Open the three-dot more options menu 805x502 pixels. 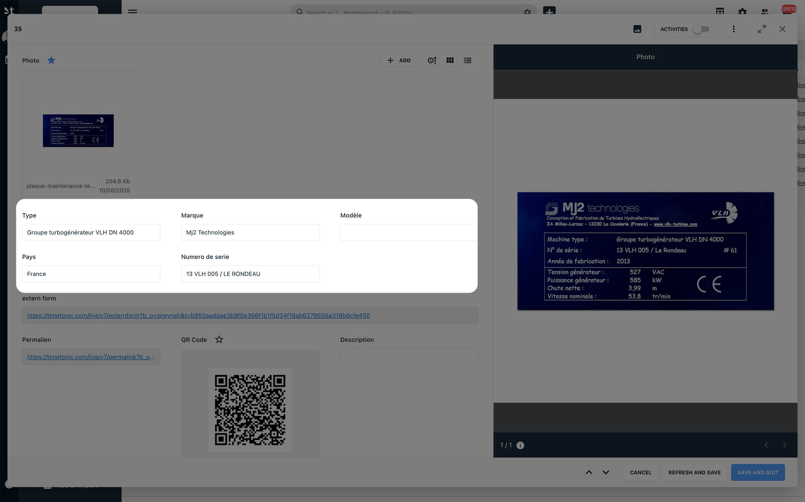pyautogui.click(x=734, y=29)
